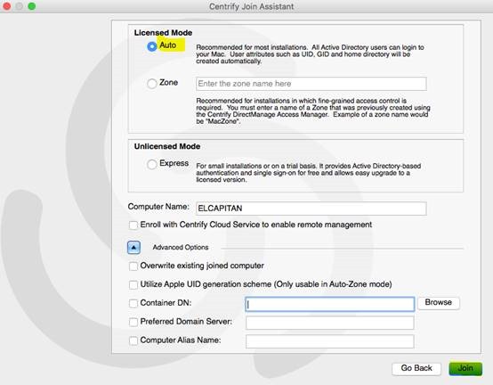This screenshot has height=385, width=493.
Task: Select the Auto licensed mode radio button
Action: coord(152,46)
